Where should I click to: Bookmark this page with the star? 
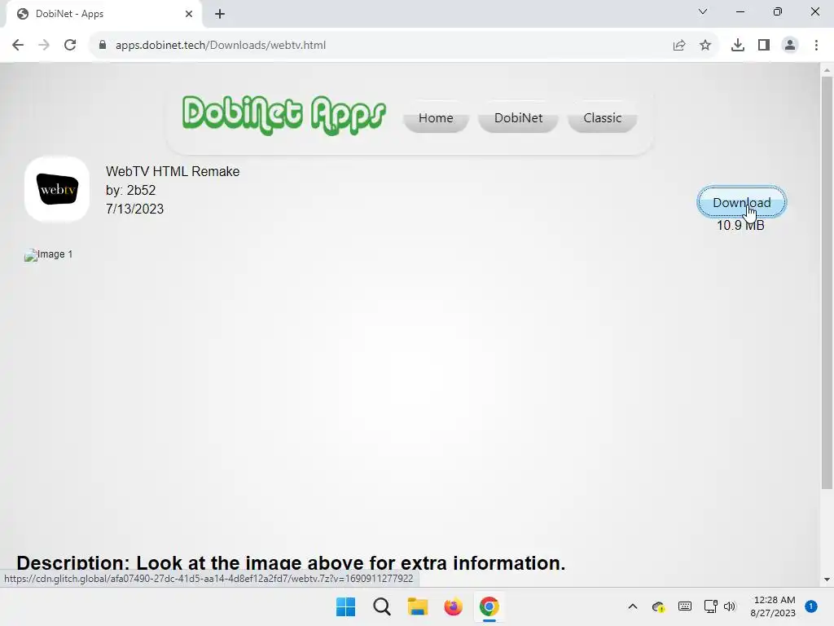(705, 46)
